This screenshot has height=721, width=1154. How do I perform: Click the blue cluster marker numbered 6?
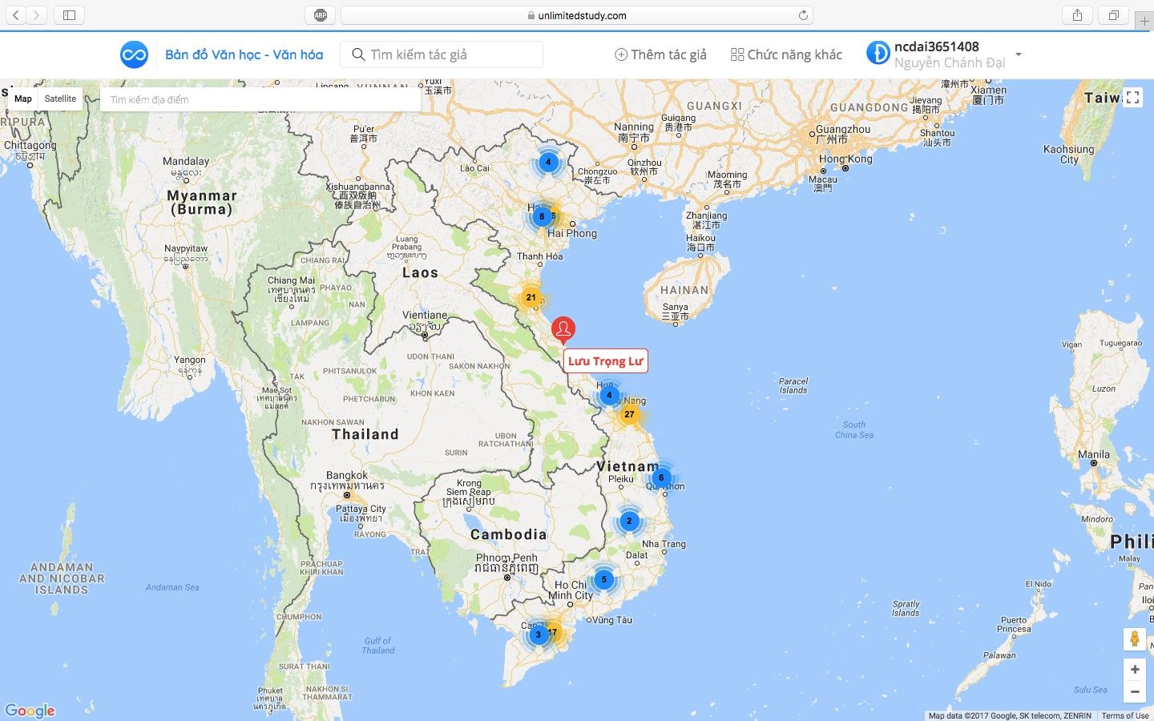click(661, 477)
